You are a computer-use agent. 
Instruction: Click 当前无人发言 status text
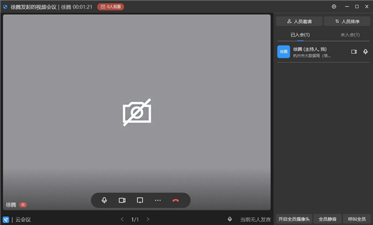[256, 219]
